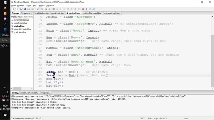Open the Windows Start menu
Image resolution: width=214 pixels, height=120 pixels.
pyautogui.click(x=5, y=2)
